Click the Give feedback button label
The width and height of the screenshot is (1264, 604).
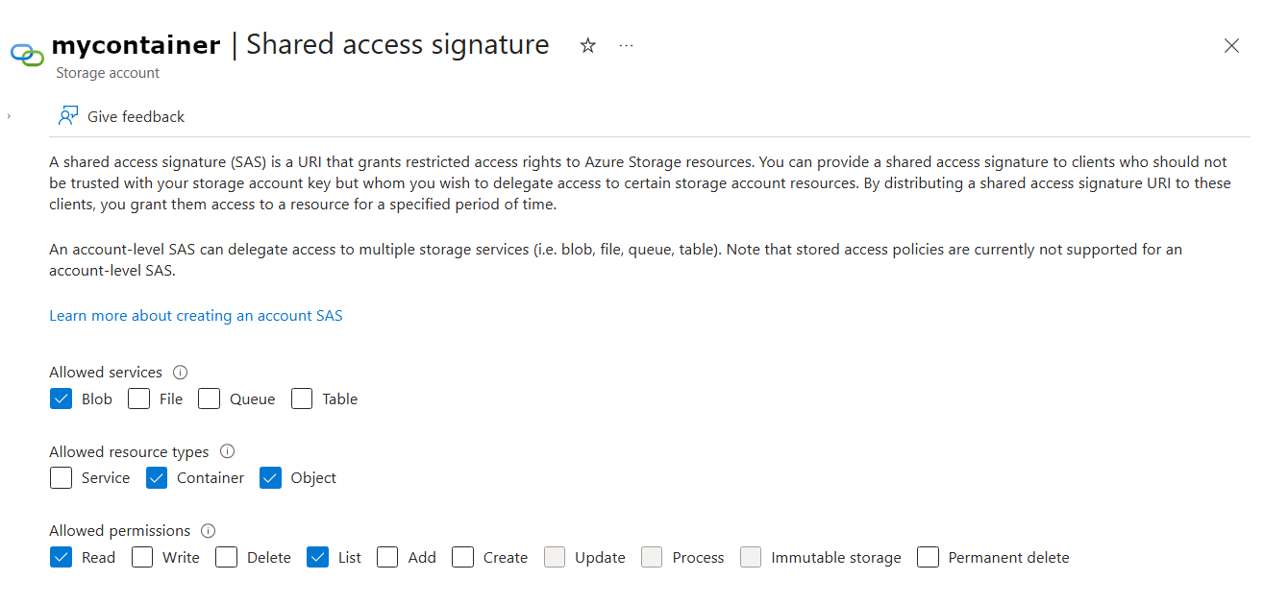136,116
